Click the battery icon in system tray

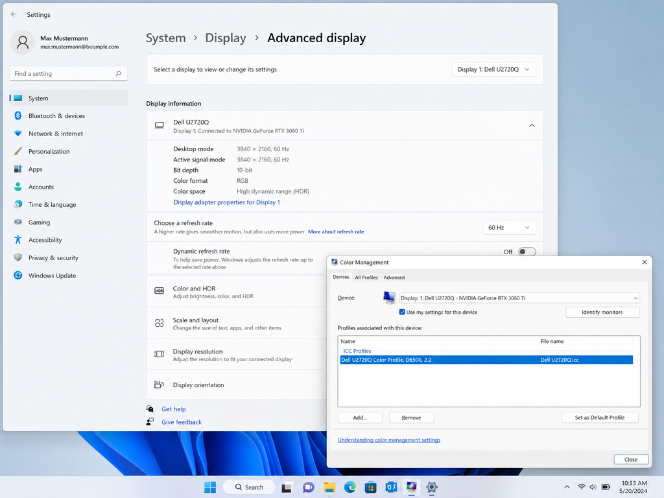pos(606,487)
